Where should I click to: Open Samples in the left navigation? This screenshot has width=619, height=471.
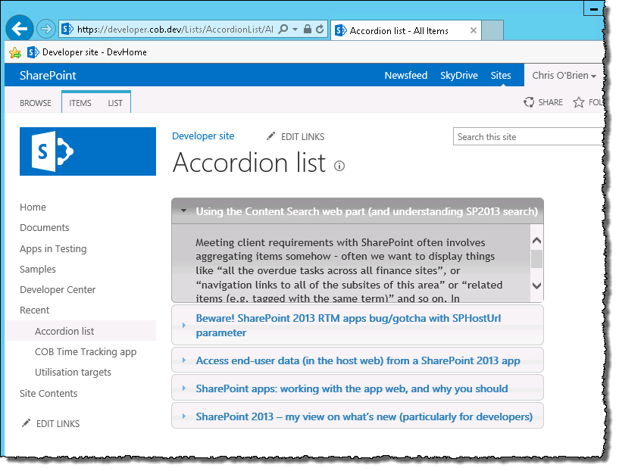pos(37,270)
